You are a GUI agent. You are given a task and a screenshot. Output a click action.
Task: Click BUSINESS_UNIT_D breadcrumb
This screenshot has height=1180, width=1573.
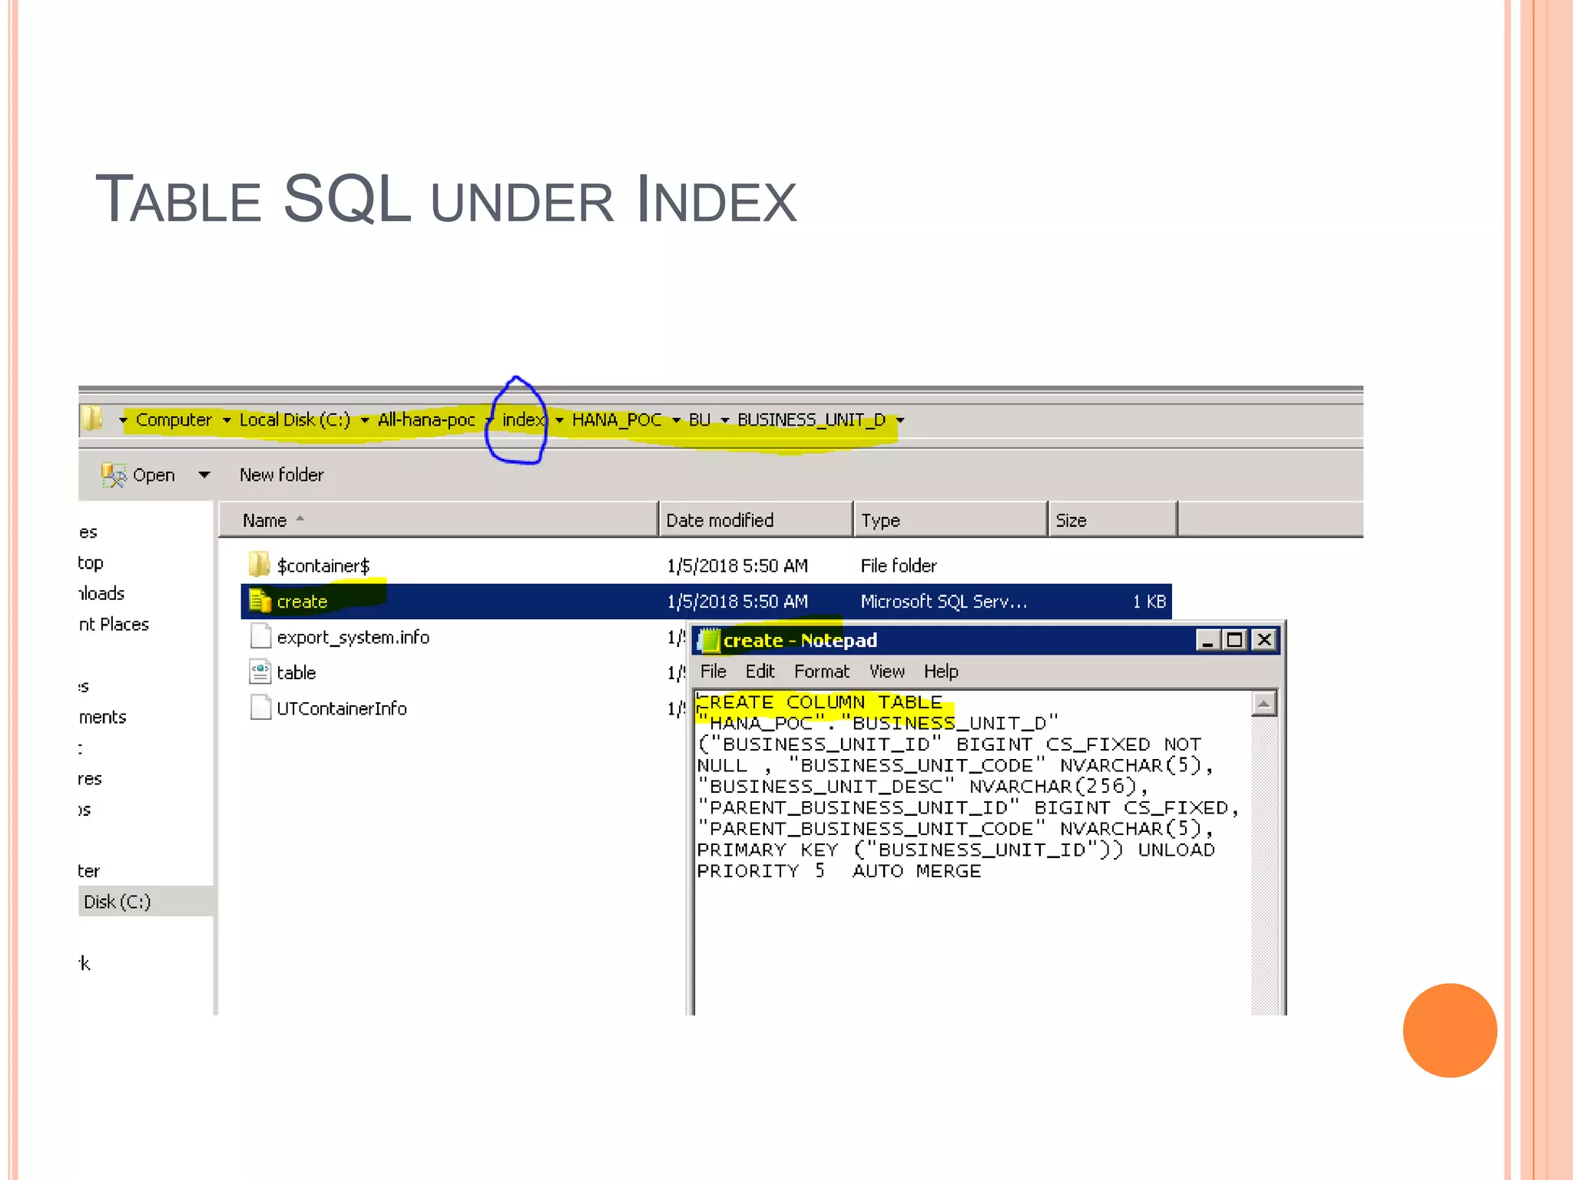pos(811,419)
